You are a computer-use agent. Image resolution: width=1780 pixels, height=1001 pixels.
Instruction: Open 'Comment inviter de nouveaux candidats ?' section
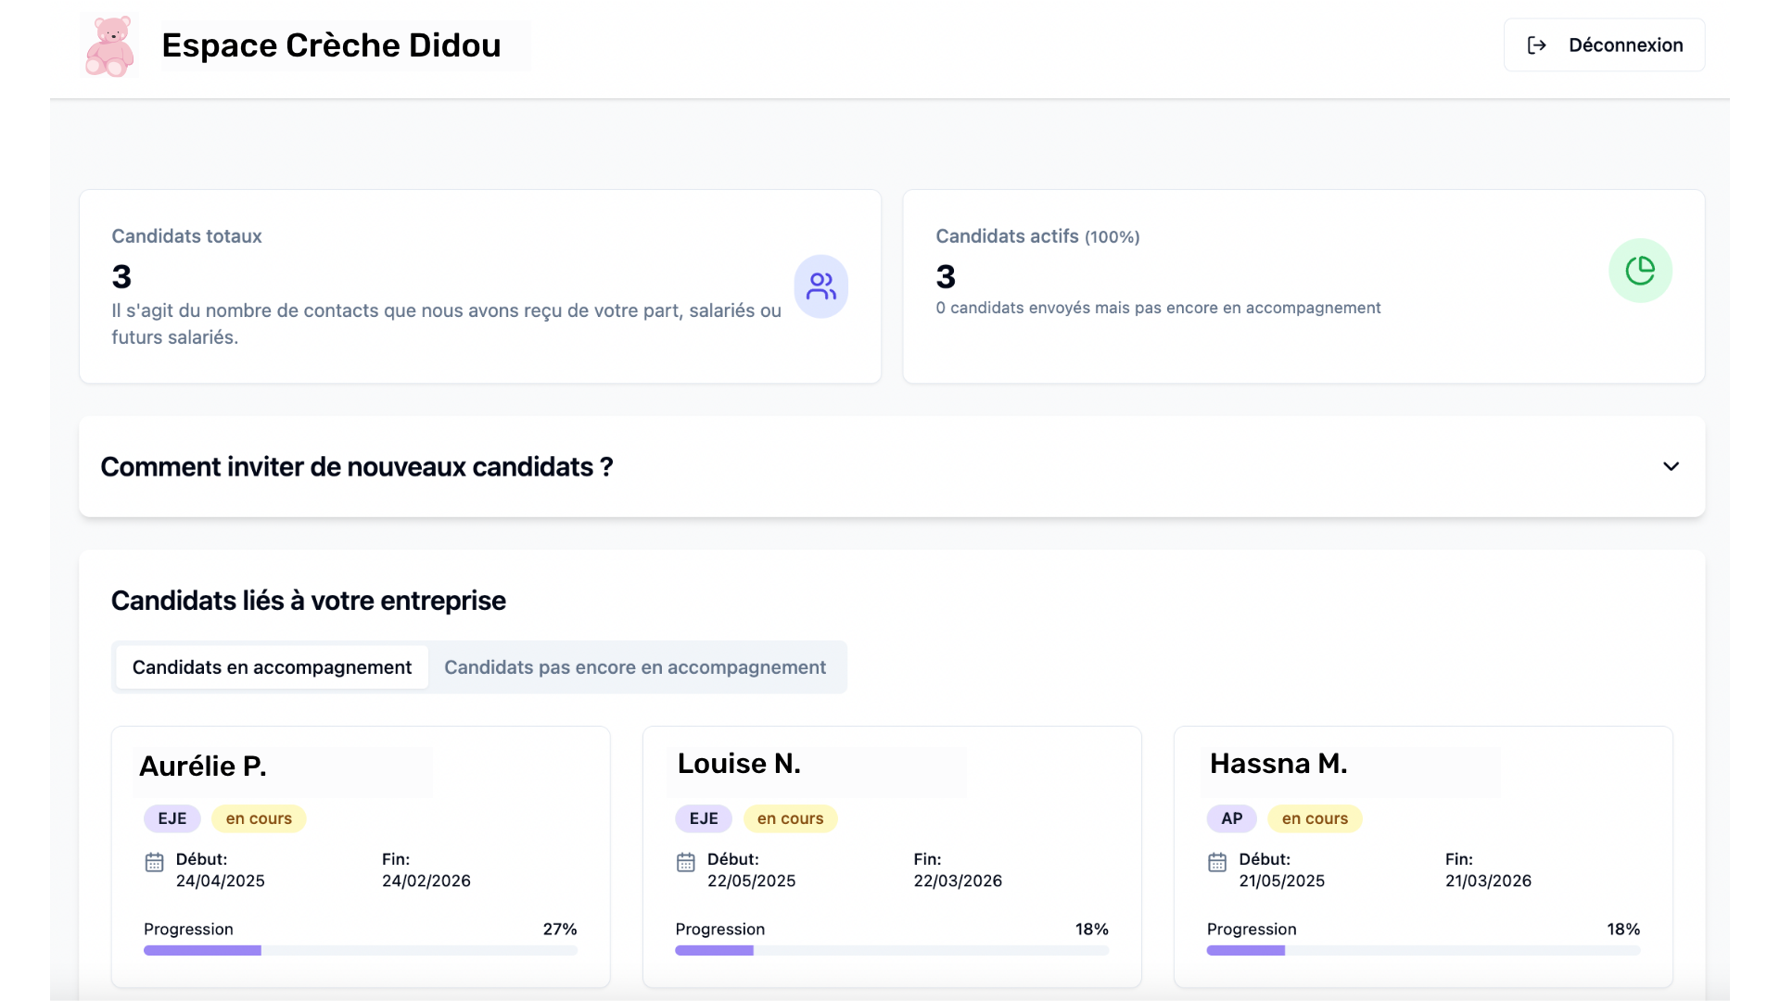coord(892,466)
